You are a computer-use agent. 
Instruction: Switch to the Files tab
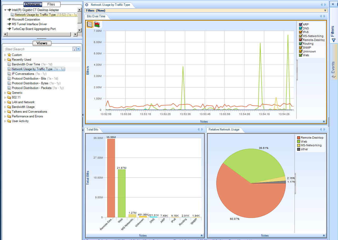[51, 4]
